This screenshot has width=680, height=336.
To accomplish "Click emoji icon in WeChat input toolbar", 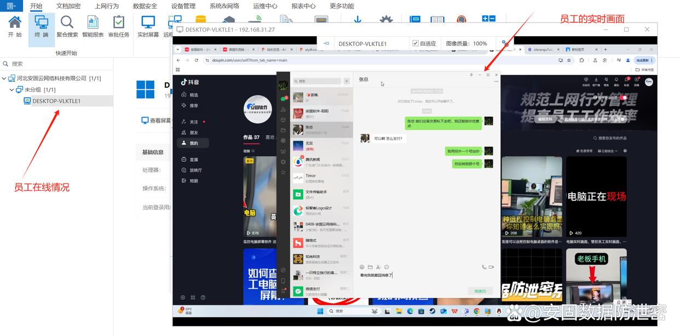I will [x=362, y=267].
